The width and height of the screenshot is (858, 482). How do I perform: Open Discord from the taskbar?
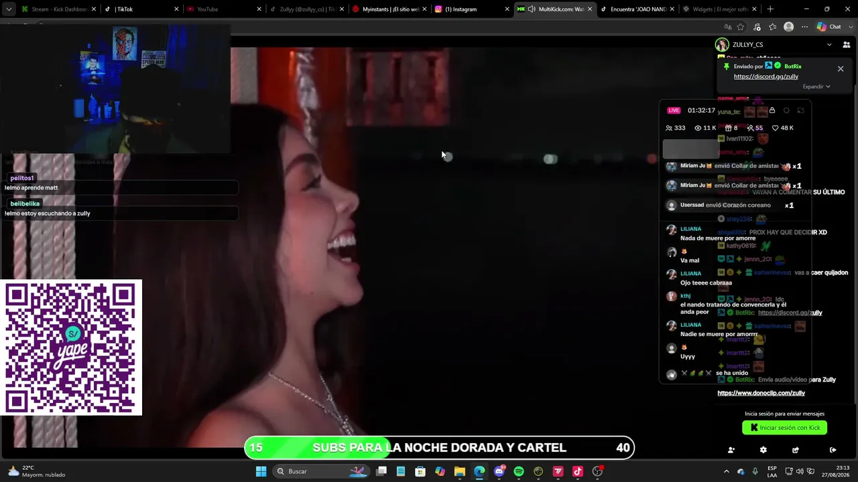point(499,471)
